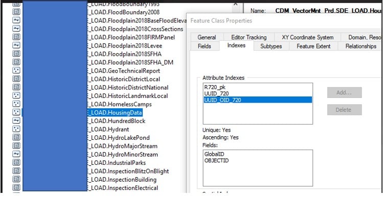Select the HydroMinorStream feature class
Screen dimensions: 383x197
point(122,154)
